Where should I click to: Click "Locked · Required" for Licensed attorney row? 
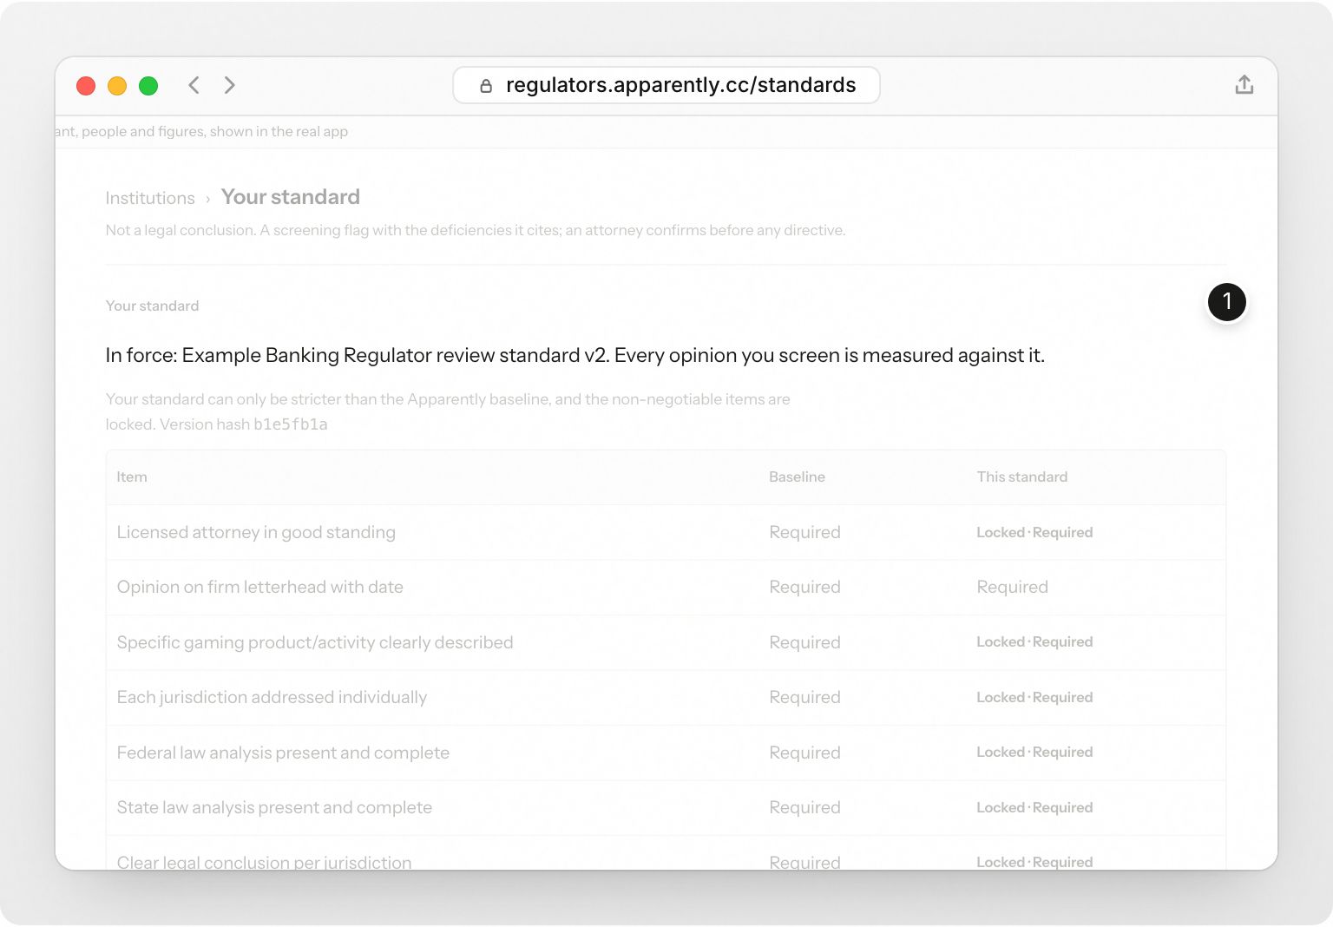1034,532
